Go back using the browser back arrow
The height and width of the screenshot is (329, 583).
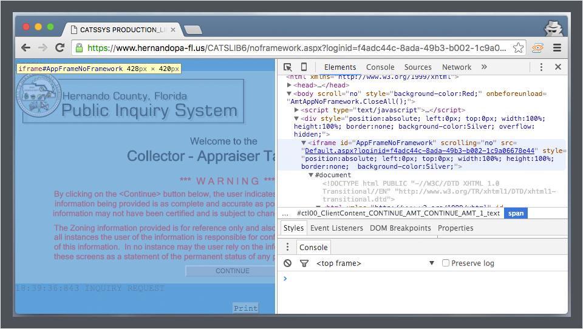26,48
